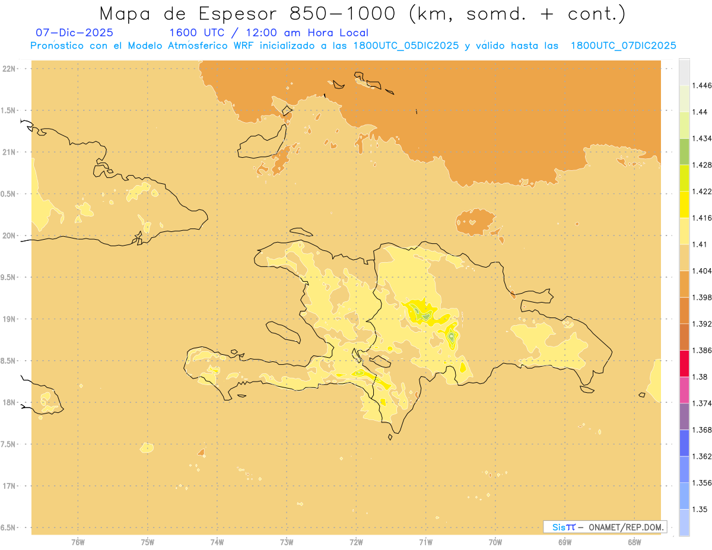This screenshot has width=712, height=550.
Task: Click the 18N latitude label
Action: 9,403
